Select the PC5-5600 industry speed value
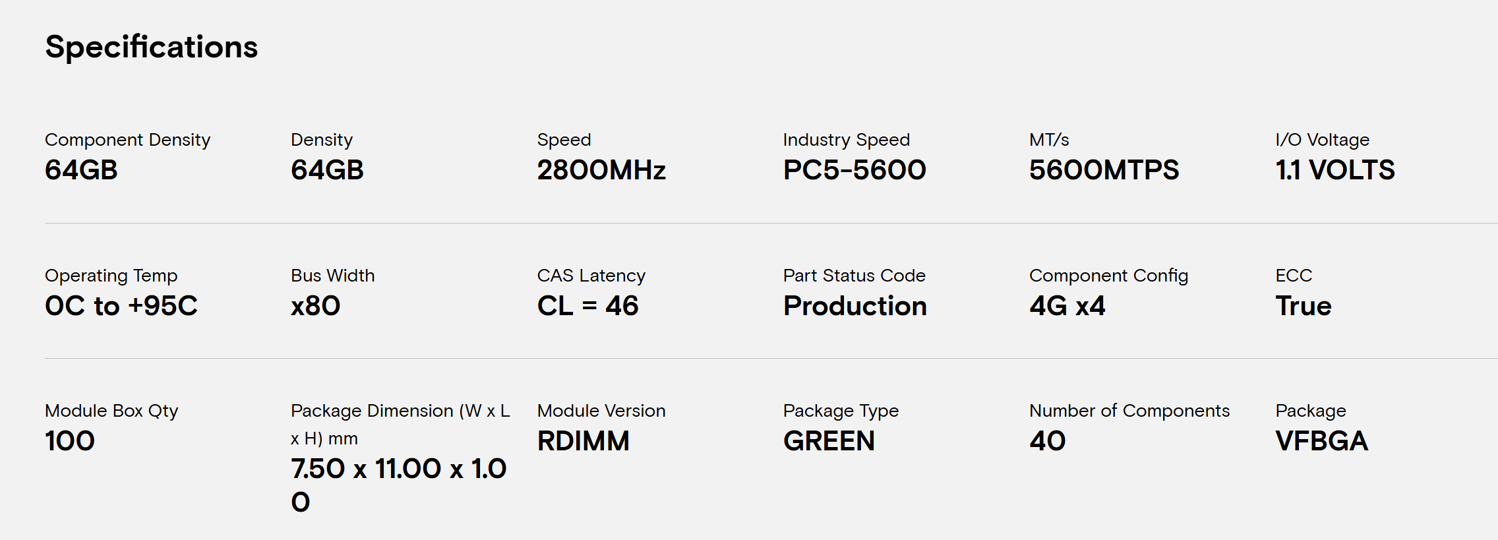 [x=854, y=170]
